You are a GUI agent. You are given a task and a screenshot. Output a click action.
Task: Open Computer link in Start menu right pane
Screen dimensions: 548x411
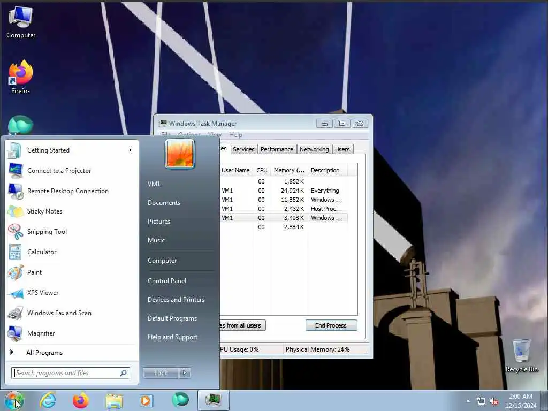click(x=162, y=261)
